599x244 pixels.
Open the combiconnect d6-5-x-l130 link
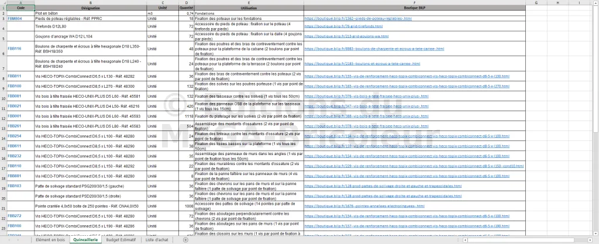tap(407, 77)
